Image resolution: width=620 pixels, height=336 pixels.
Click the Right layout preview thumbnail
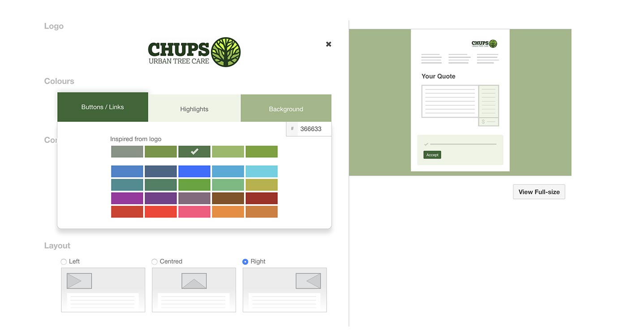click(284, 290)
